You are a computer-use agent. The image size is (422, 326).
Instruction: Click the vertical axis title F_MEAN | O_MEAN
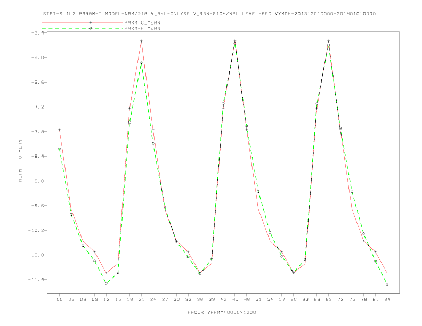coord(20,164)
